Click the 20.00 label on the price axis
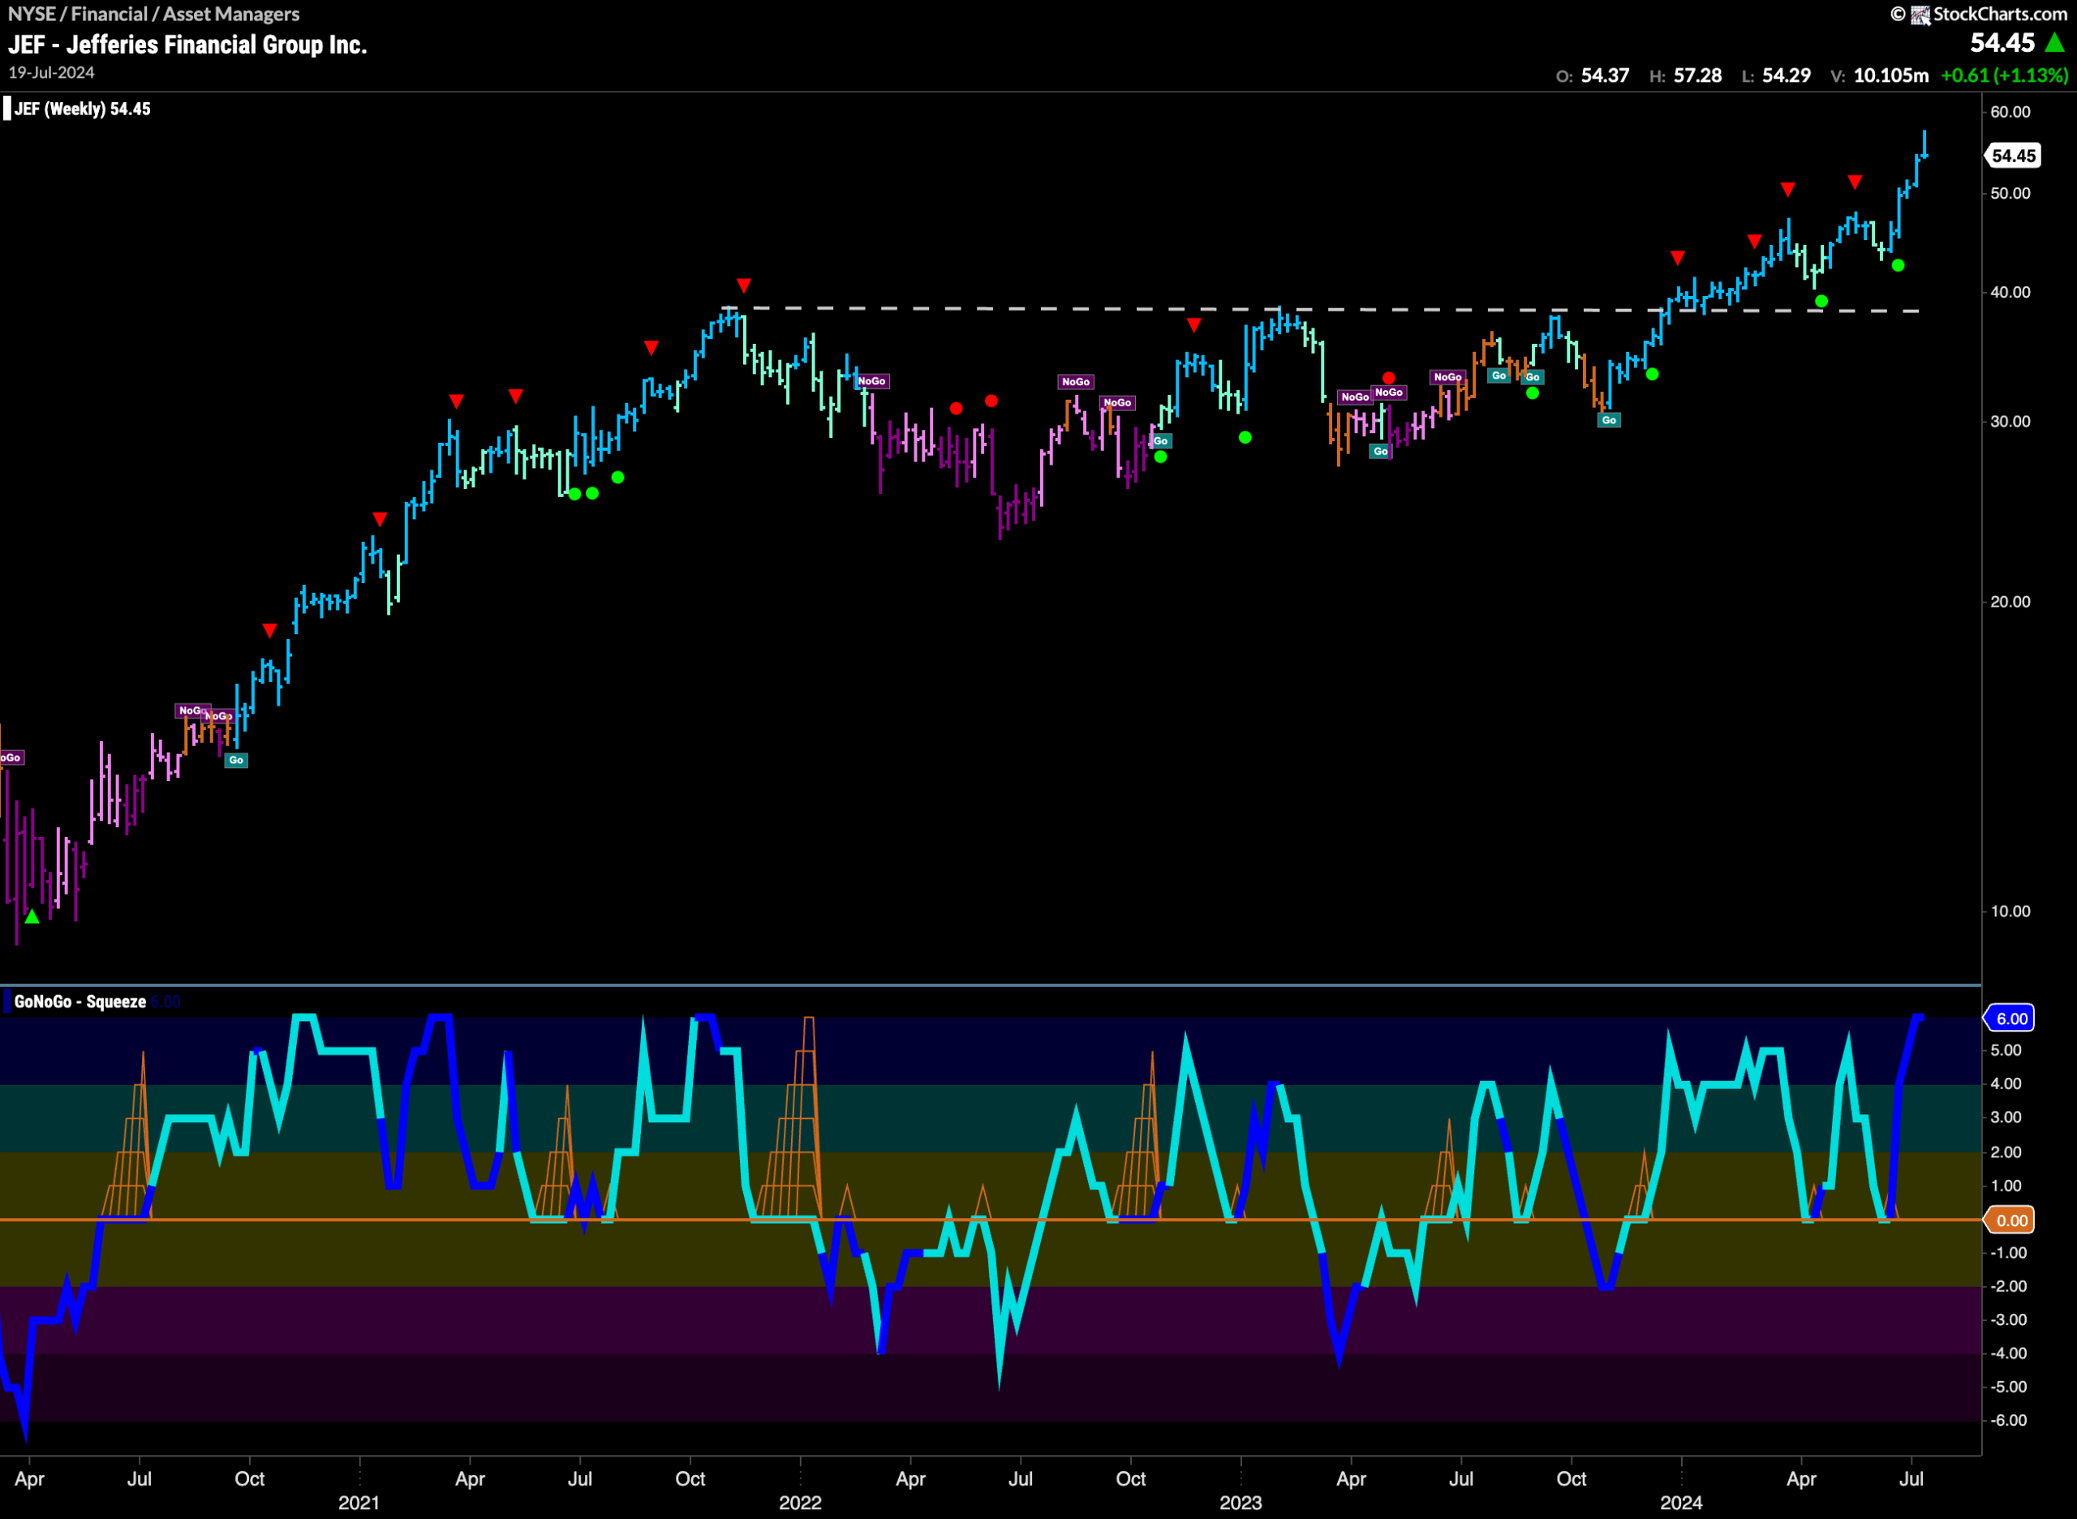This screenshot has width=2077, height=1519. (2010, 601)
